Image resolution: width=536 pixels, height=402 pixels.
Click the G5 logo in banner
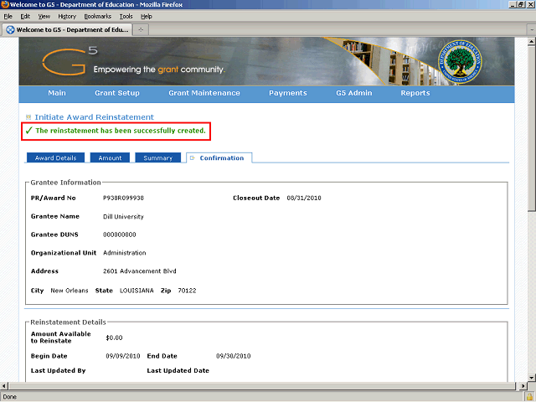pyautogui.click(x=70, y=61)
